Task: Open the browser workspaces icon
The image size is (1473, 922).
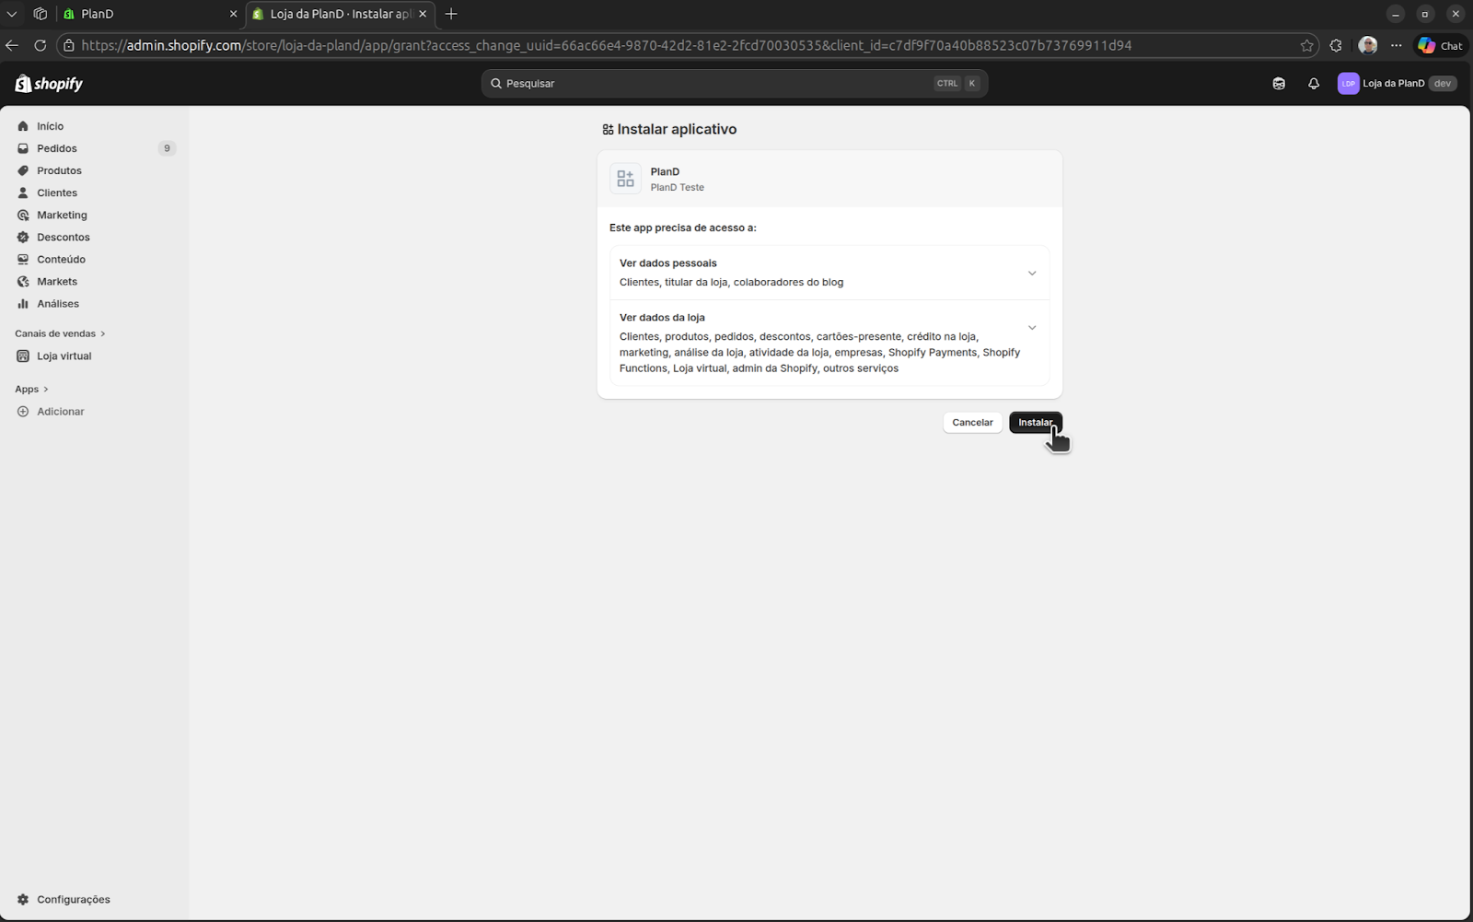Action: 40,14
